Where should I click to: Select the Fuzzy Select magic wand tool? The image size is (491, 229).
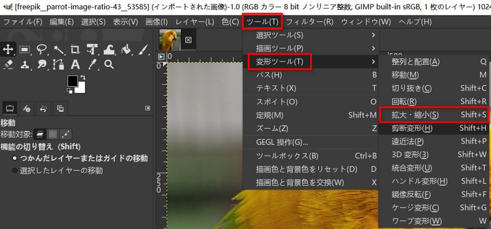(x=58, y=50)
